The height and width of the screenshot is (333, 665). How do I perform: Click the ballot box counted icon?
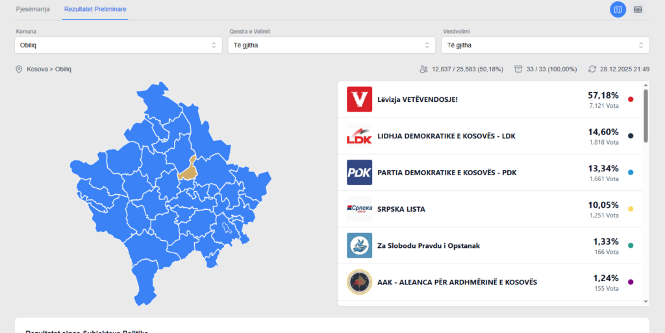(x=518, y=69)
